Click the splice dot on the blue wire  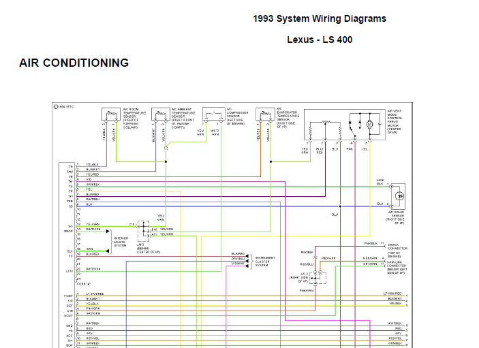tap(340, 206)
